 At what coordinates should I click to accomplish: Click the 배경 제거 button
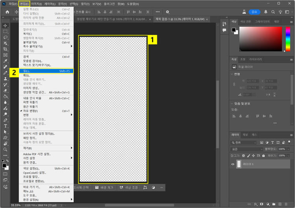[104, 188]
